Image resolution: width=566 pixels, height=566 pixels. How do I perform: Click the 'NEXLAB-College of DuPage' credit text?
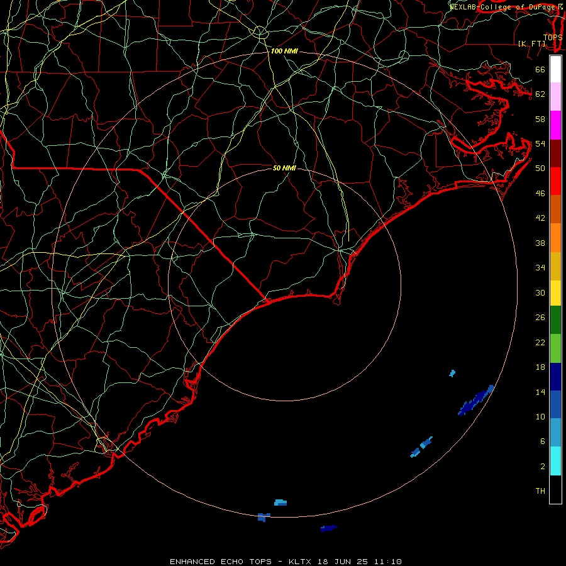click(503, 7)
